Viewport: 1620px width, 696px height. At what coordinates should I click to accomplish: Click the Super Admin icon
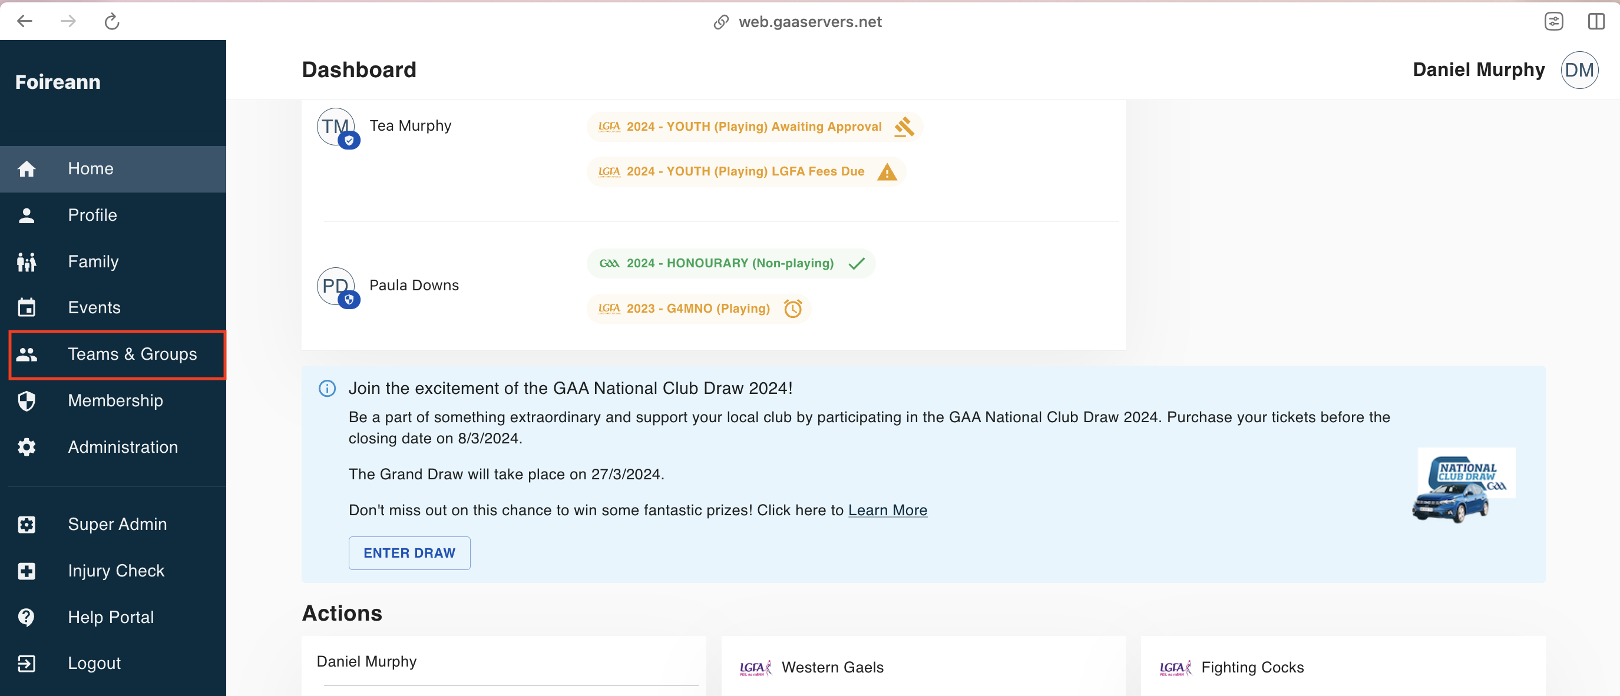click(27, 525)
